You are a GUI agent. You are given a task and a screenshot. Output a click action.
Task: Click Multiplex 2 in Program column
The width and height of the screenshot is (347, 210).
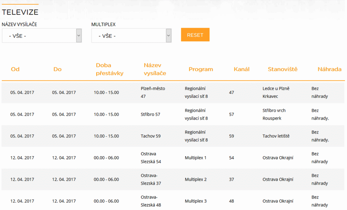tap(196, 179)
